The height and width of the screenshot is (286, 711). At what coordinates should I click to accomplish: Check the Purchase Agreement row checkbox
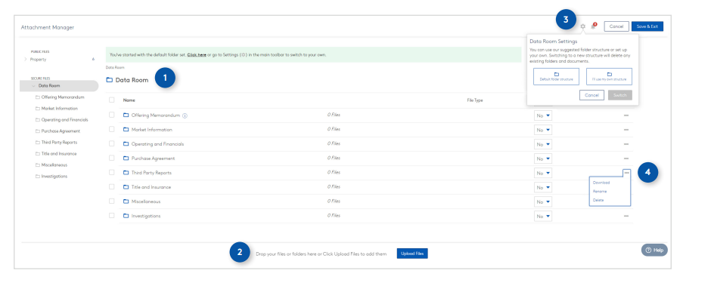point(111,158)
